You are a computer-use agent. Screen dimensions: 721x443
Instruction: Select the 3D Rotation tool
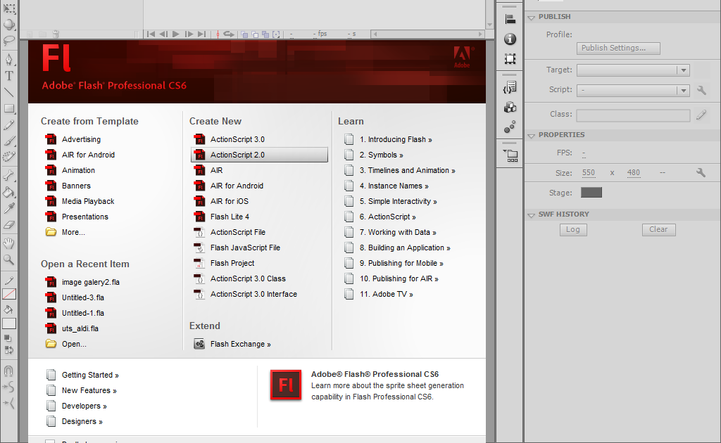8,25
